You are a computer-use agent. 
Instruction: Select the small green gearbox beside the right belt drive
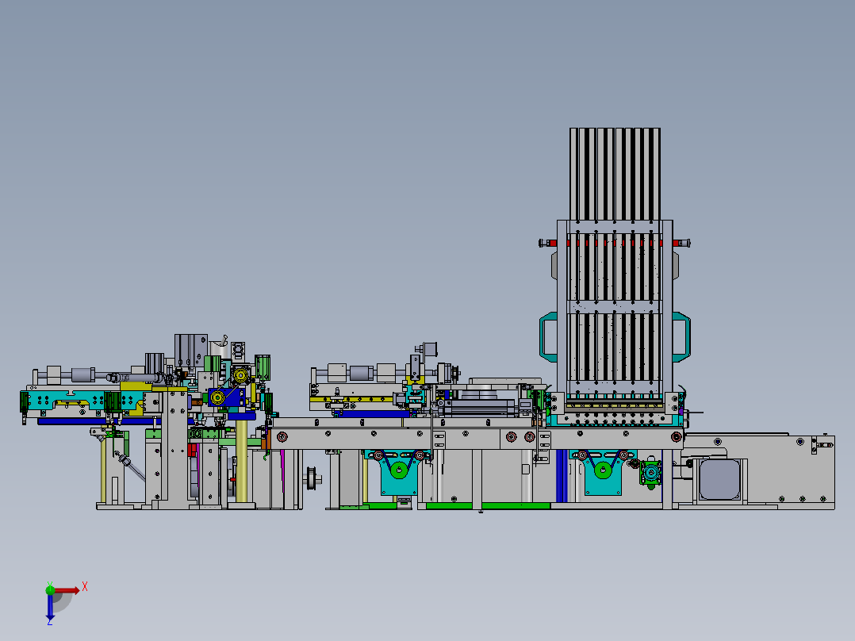[650, 473]
